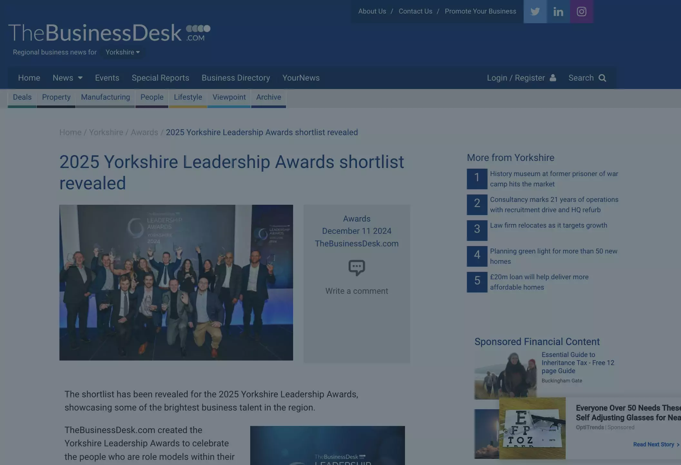This screenshot has width=681, height=465.
Task: Click TheBusinessDesk.com author link
Action: pos(357,244)
